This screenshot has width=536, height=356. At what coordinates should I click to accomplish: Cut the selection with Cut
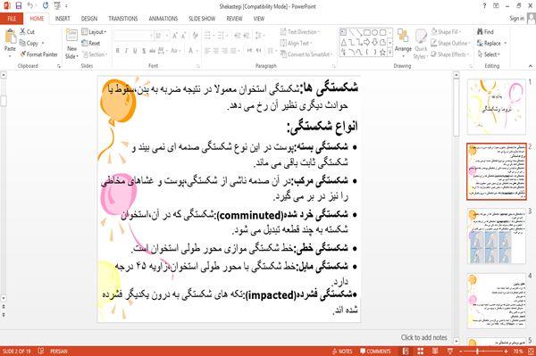(x=27, y=32)
